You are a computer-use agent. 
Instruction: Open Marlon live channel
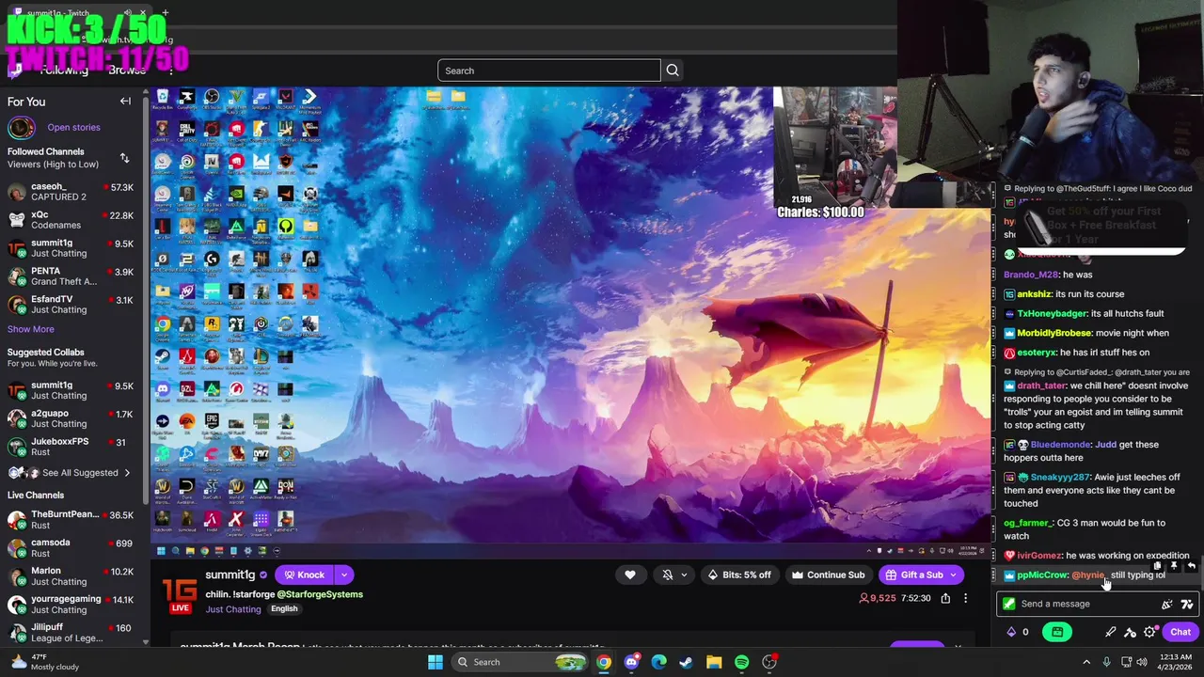pyautogui.click(x=71, y=575)
